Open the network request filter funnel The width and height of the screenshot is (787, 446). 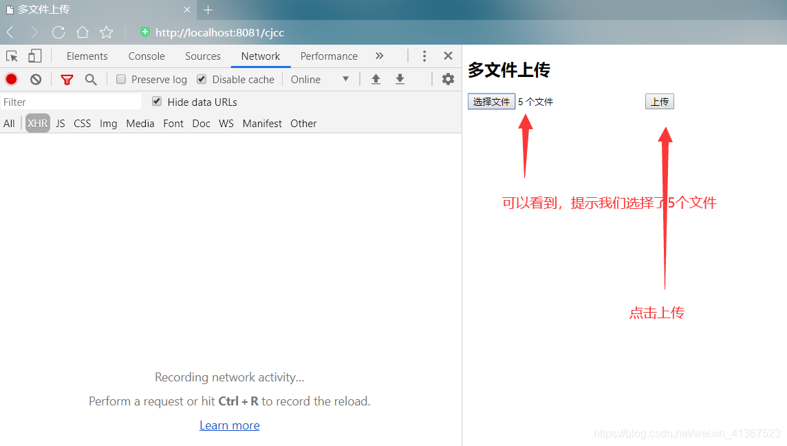pos(67,79)
